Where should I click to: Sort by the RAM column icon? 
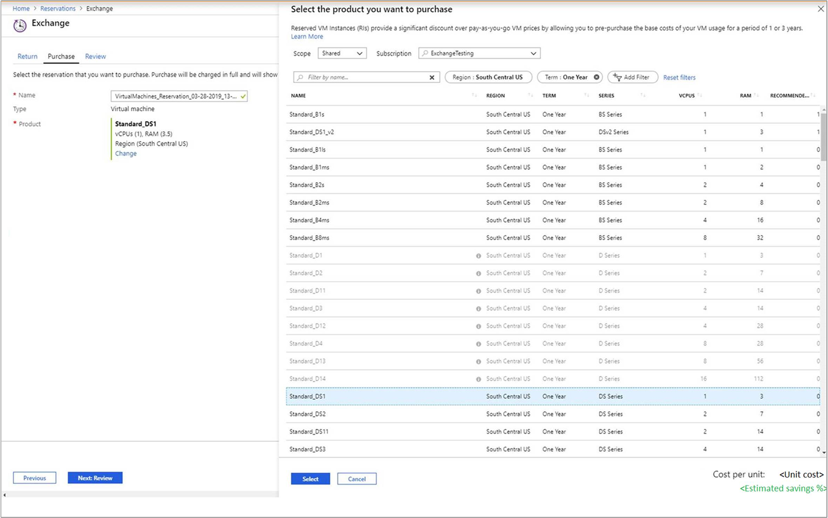[756, 96]
